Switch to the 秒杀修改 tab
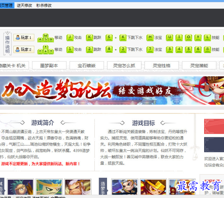This screenshot has width=224, height=198. (x=44, y=5)
